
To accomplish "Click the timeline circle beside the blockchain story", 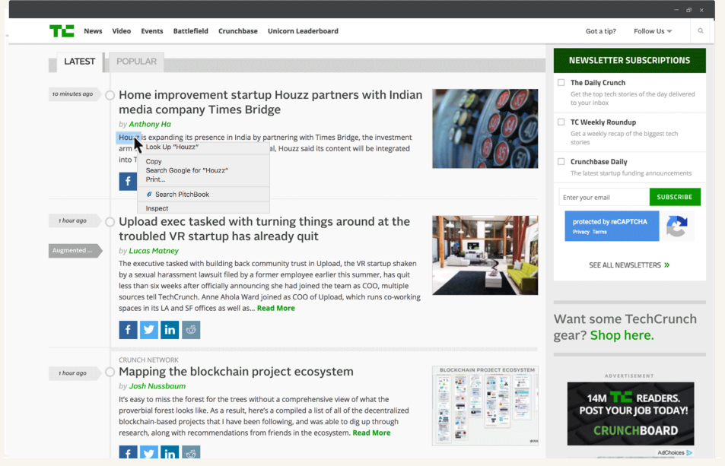I will point(110,372).
